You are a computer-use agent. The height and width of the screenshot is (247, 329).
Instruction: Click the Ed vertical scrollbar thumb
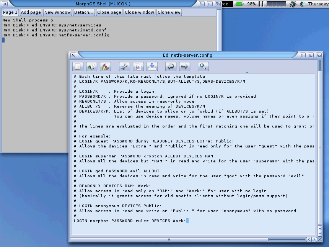click(320, 148)
